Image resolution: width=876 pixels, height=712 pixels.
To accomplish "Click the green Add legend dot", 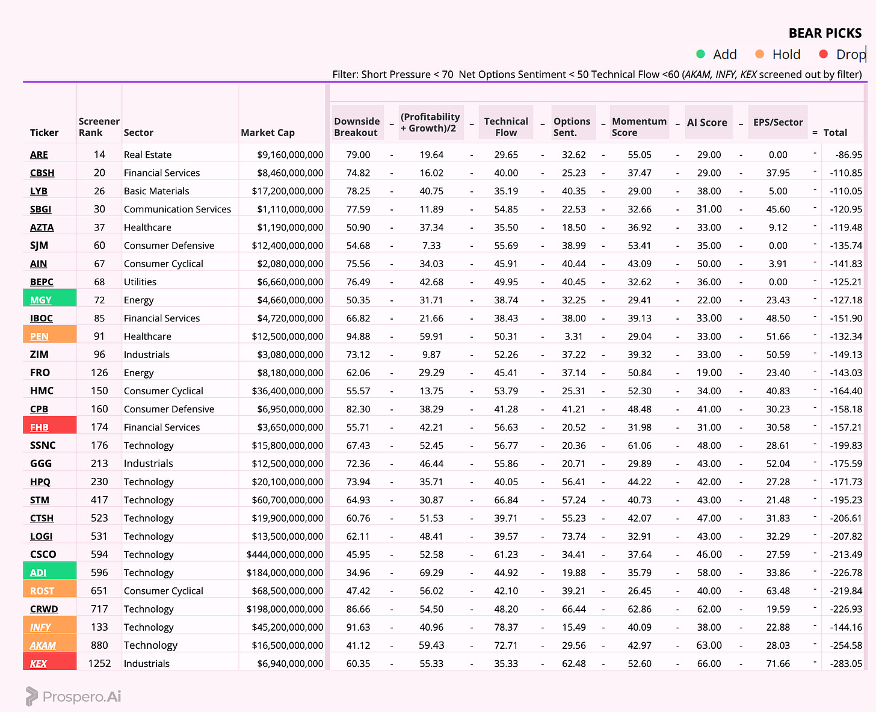I will pos(700,54).
